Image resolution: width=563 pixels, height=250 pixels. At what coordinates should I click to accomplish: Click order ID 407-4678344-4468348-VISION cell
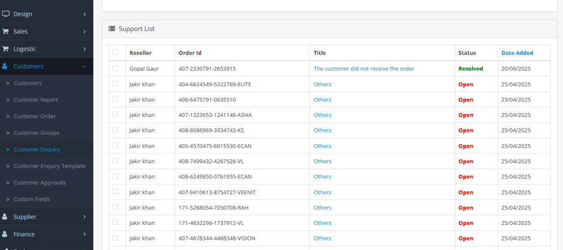[x=216, y=238]
